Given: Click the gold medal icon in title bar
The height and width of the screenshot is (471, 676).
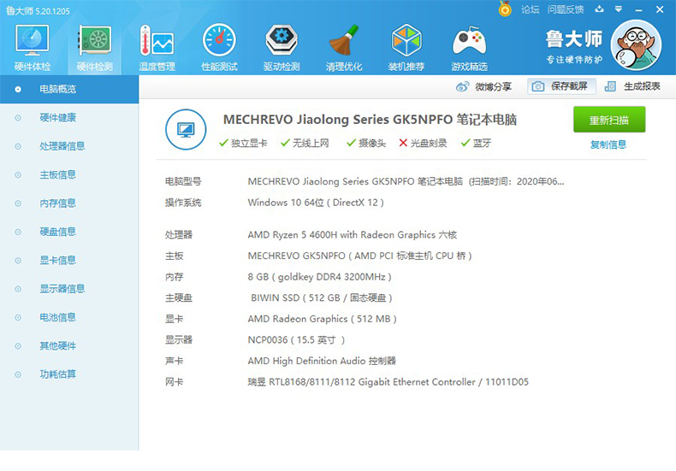Looking at the screenshot, I should 505,9.
